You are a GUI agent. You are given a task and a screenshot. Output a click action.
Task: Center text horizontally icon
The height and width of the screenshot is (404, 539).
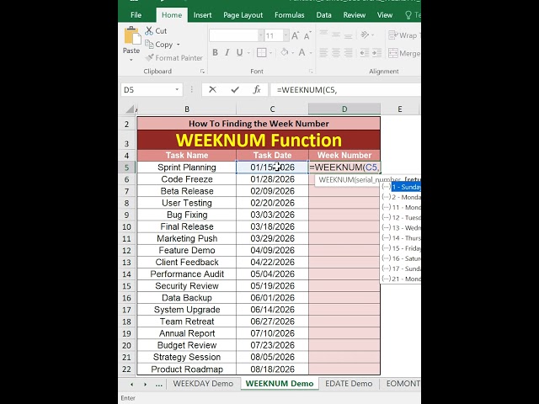[336, 52]
